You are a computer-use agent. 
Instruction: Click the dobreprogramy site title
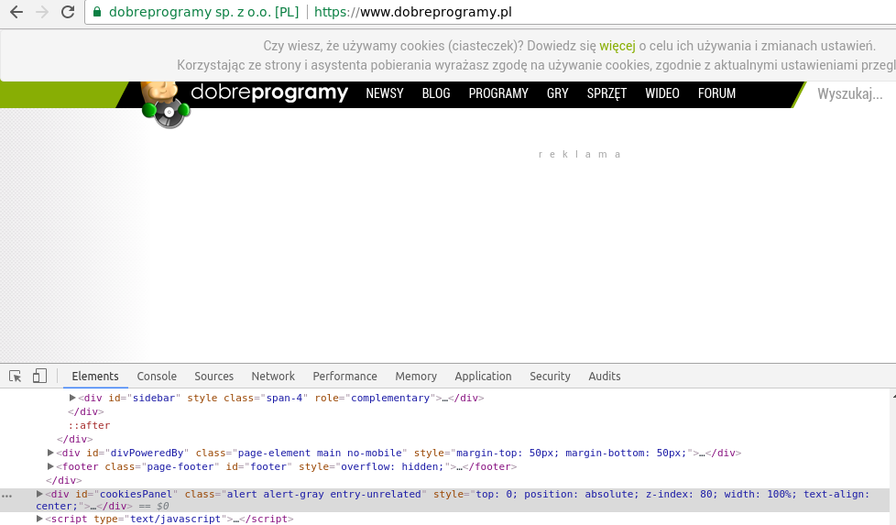[269, 93]
